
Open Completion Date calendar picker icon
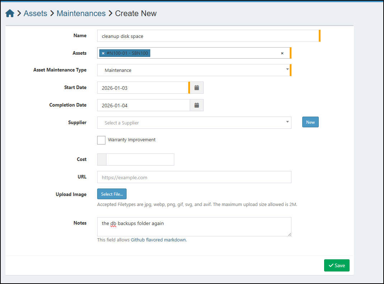pyautogui.click(x=196, y=105)
